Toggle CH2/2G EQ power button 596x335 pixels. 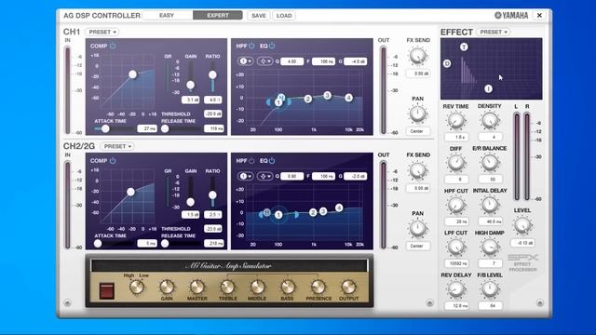(x=272, y=161)
